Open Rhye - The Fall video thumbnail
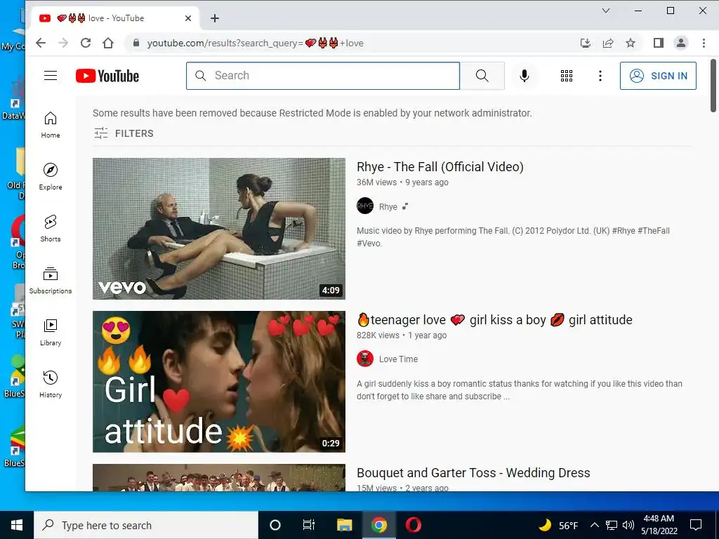The image size is (719, 539). (x=219, y=229)
